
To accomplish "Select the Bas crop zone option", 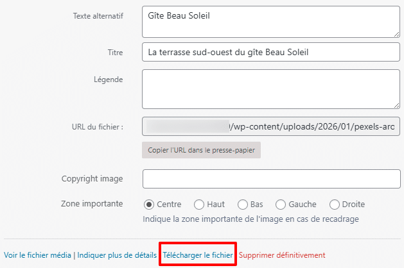I will point(243,205).
